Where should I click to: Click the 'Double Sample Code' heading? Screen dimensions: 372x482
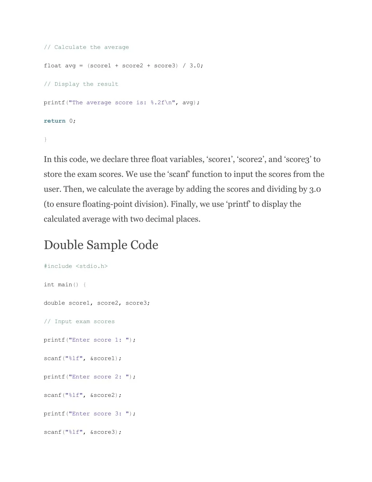click(x=101, y=245)
